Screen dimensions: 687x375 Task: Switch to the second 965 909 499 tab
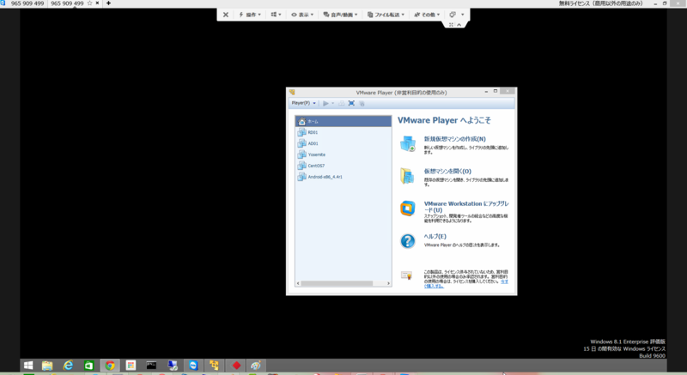(x=67, y=3)
